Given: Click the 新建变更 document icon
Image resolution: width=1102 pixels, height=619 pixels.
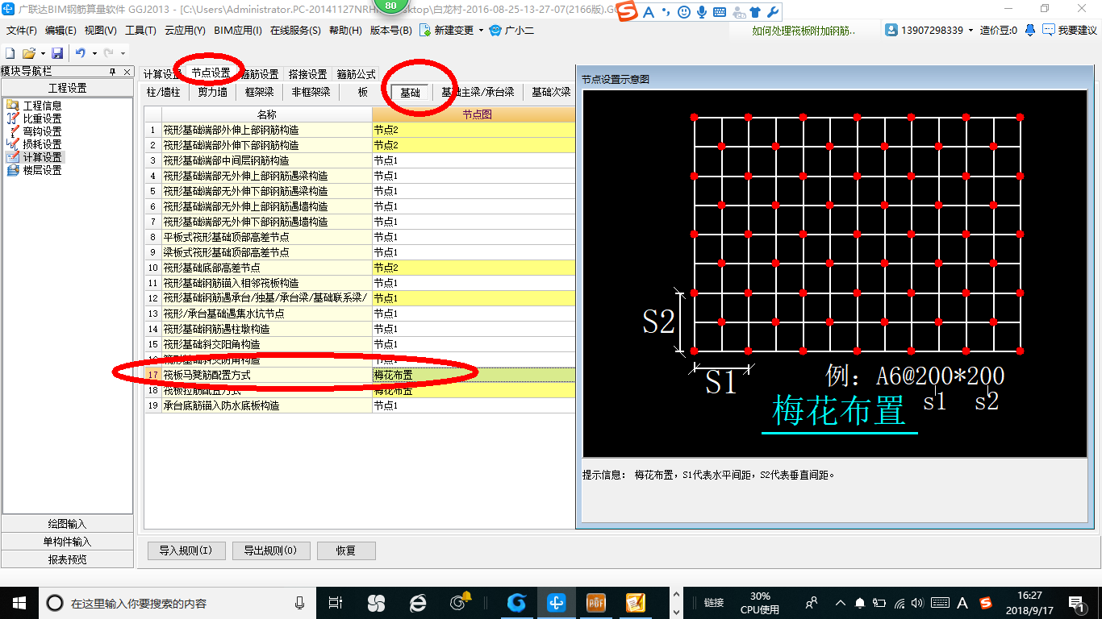Looking at the screenshot, I should (424, 31).
